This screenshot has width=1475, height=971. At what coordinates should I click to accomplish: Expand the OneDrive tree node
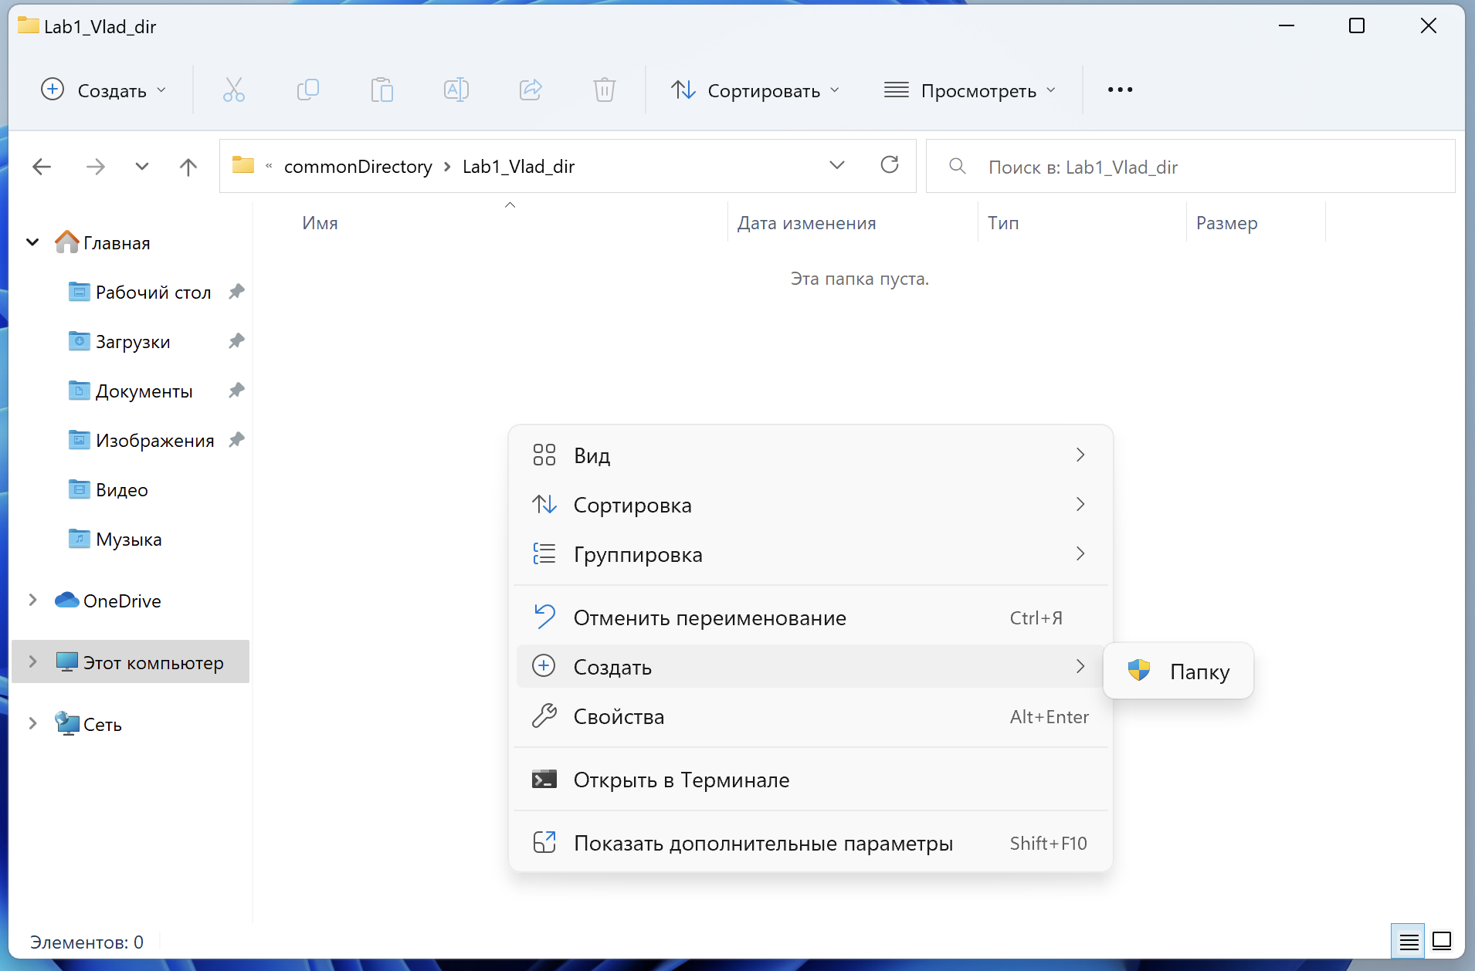click(x=32, y=601)
